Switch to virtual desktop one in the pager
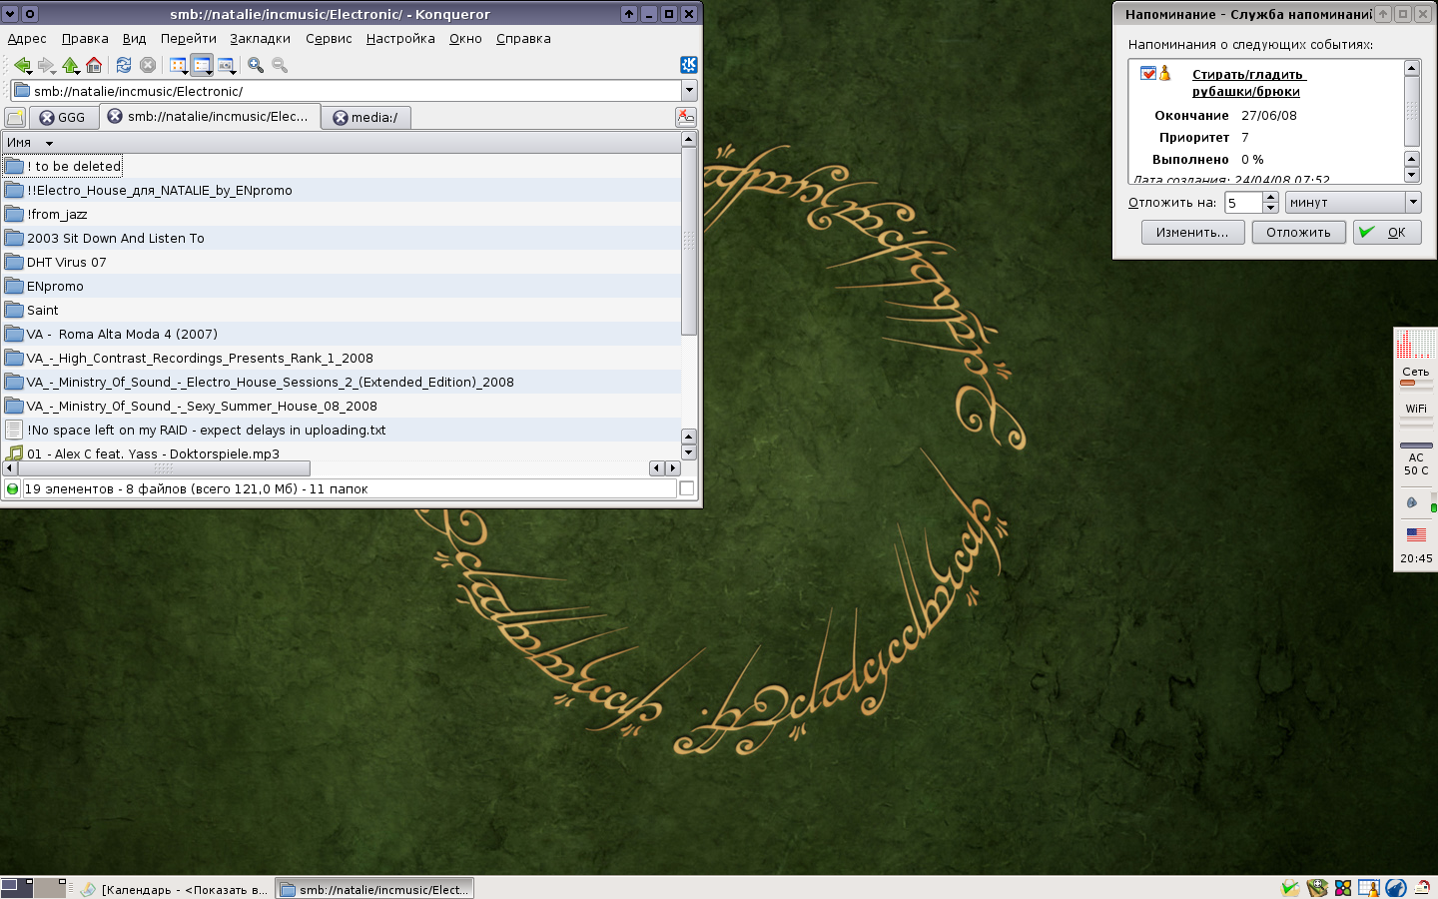1438x899 pixels. click(17, 887)
